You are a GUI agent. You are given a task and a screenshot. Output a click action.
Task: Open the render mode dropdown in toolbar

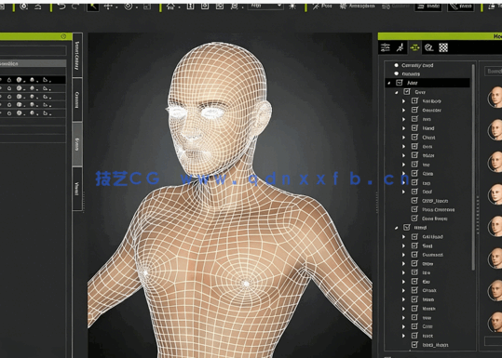(265, 6)
